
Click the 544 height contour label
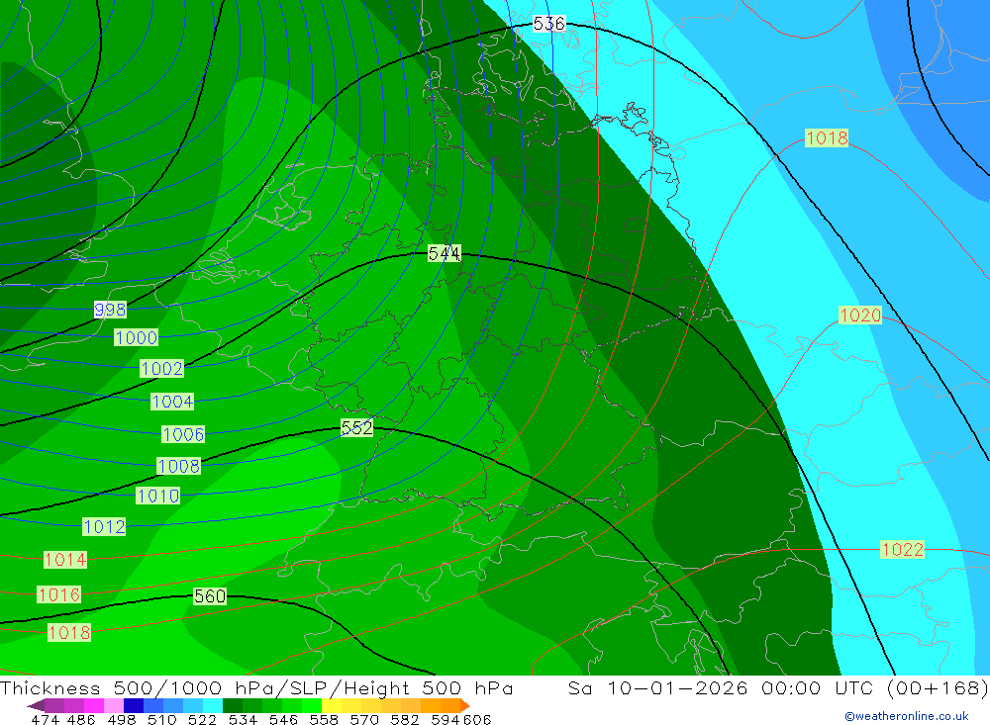click(444, 253)
